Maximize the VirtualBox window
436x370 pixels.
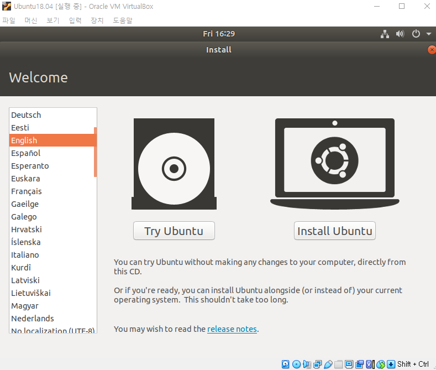click(x=402, y=6)
